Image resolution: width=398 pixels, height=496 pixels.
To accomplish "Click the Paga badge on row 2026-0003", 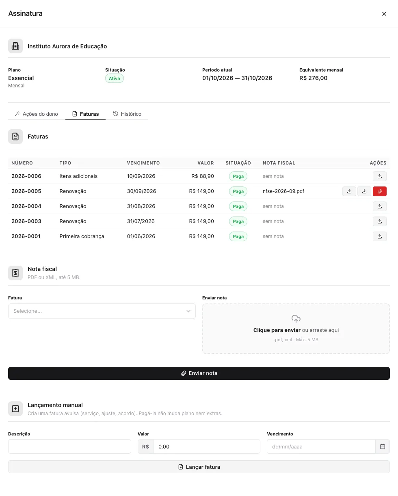I will click(238, 221).
